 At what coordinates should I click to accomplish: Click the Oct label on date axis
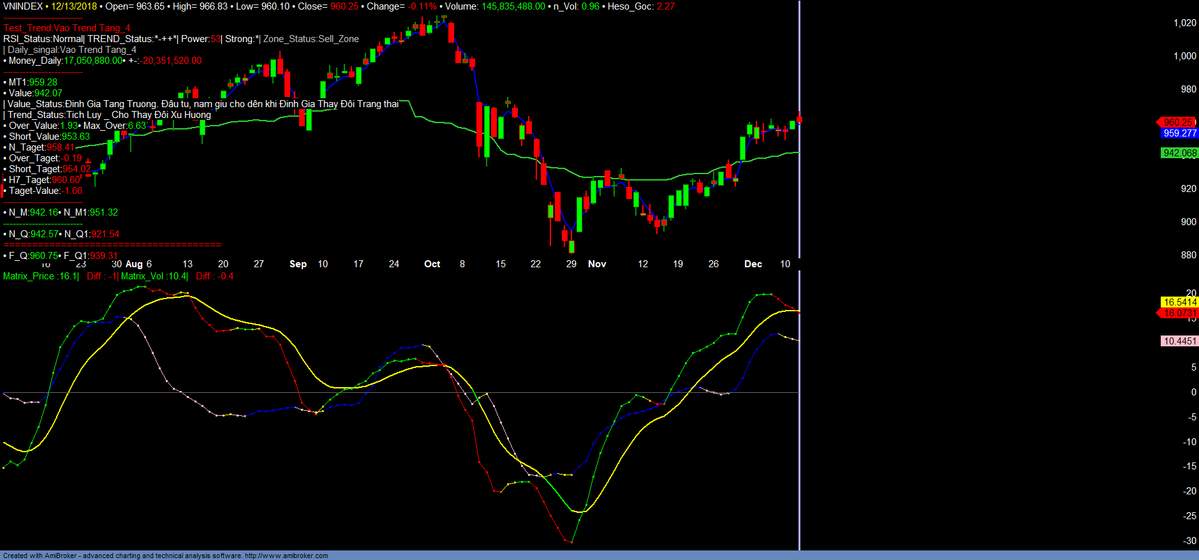(x=432, y=264)
